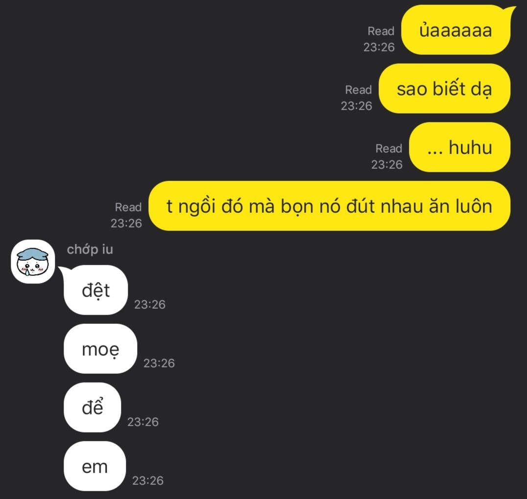The width and height of the screenshot is (527, 499).
Task: Tap the đệt message bubble
Action: pos(96,290)
